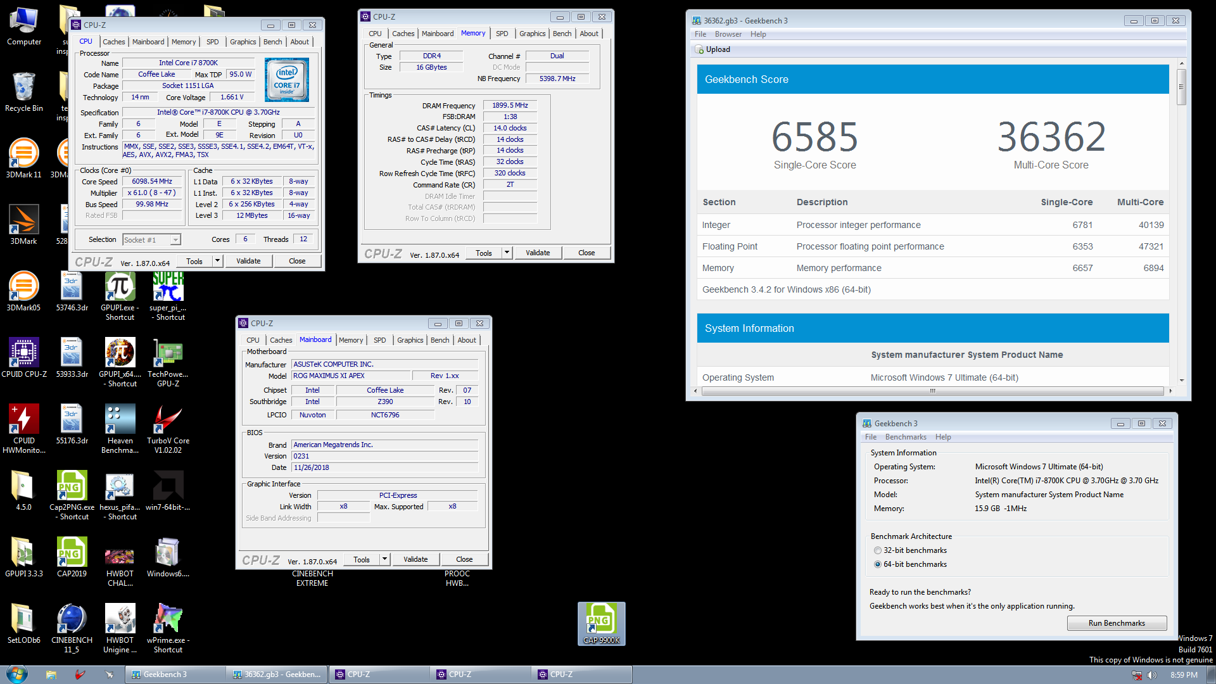
Task: Open CPUID HWMonitor desktop shortcut
Action: tap(23, 429)
